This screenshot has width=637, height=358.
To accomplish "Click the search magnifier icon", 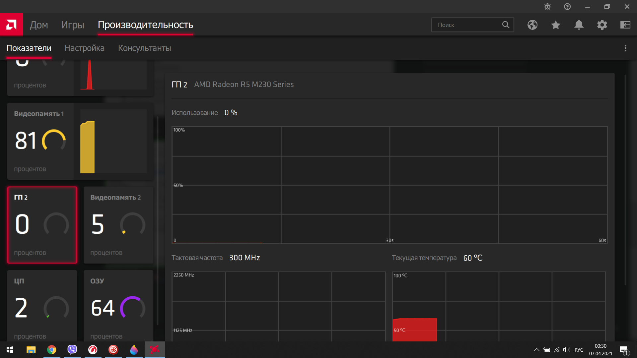I will [x=506, y=25].
